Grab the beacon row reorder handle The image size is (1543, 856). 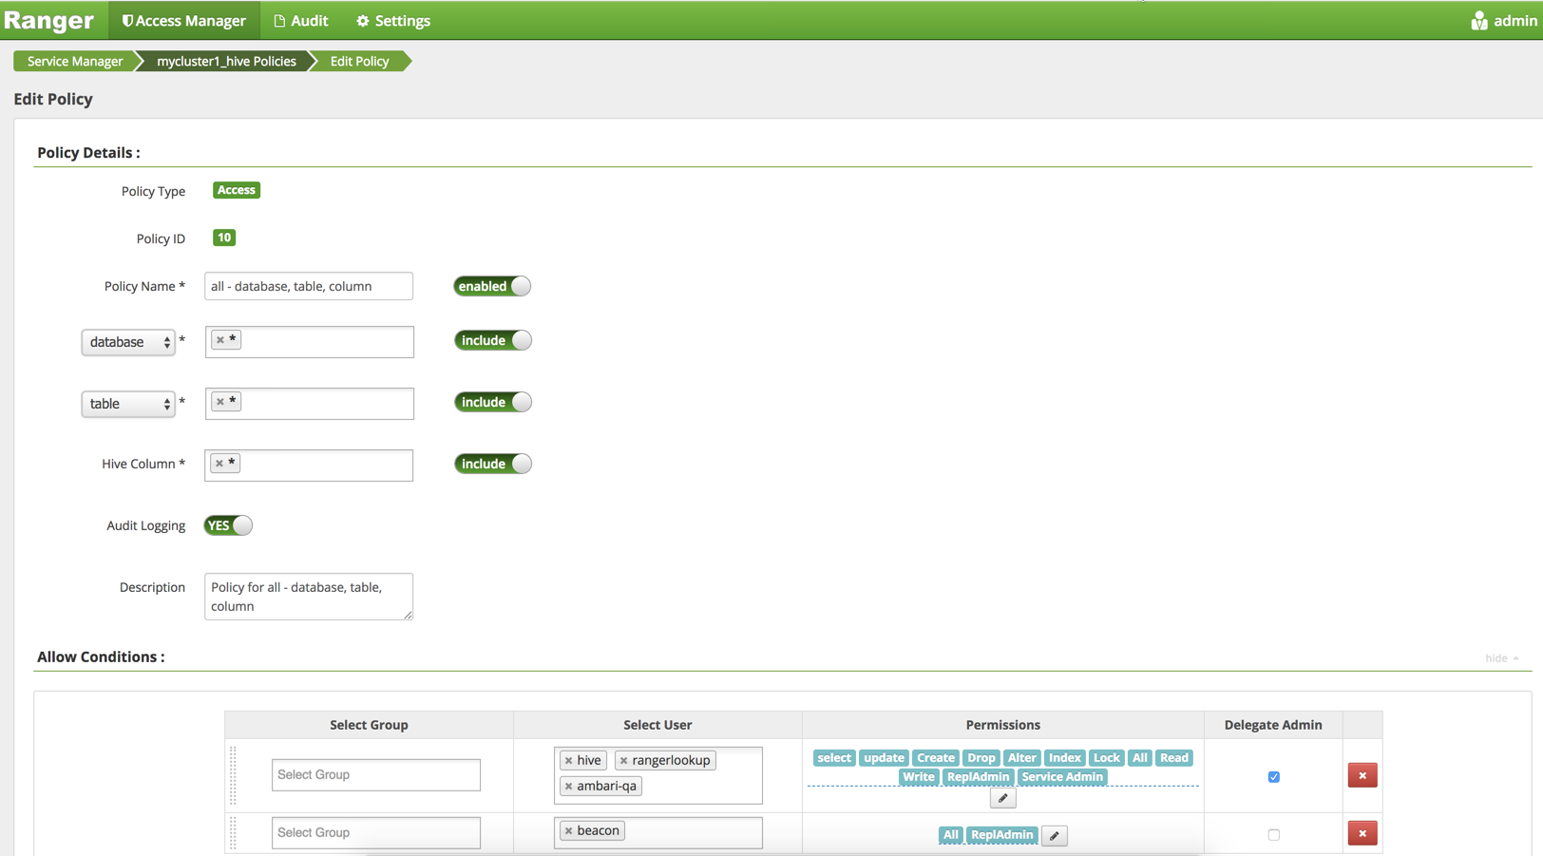tap(233, 833)
